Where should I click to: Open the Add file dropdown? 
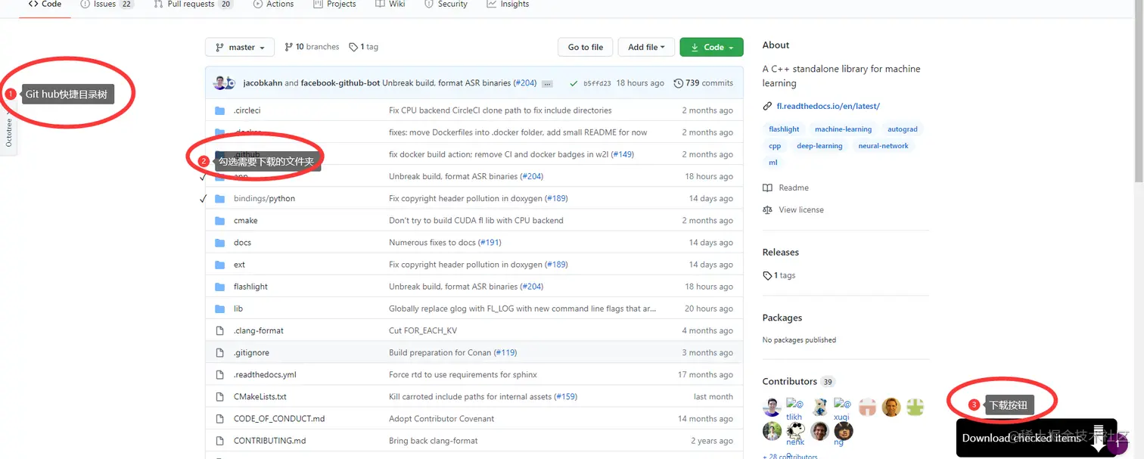pyautogui.click(x=645, y=47)
